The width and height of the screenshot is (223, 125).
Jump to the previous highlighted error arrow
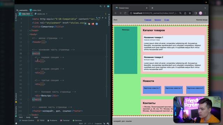[x=102, y=18]
